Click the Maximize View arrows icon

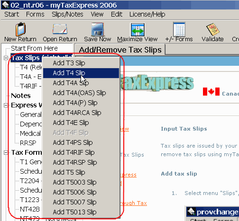tap(138, 29)
